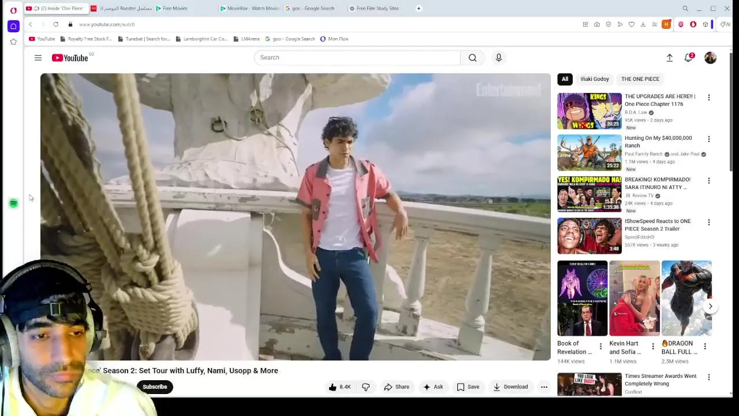
Task: Open more options for THE UPGRADES ARE HERE video
Action: tap(709, 98)
